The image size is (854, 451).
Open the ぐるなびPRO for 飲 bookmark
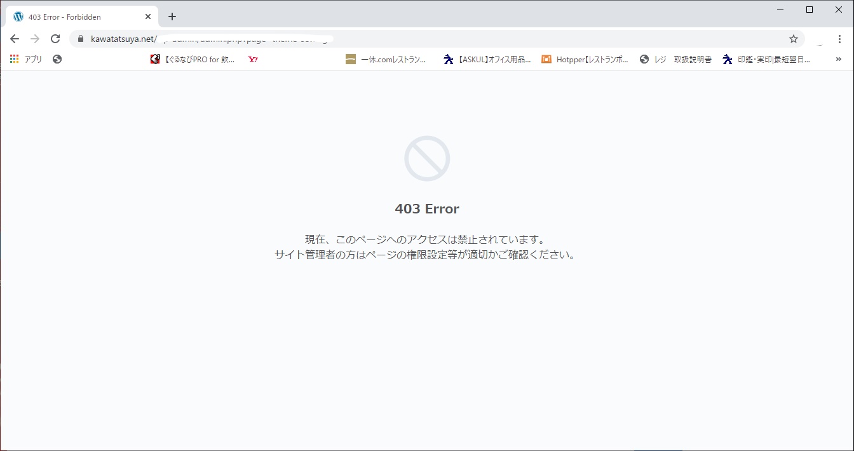click(x=193, y=59)
